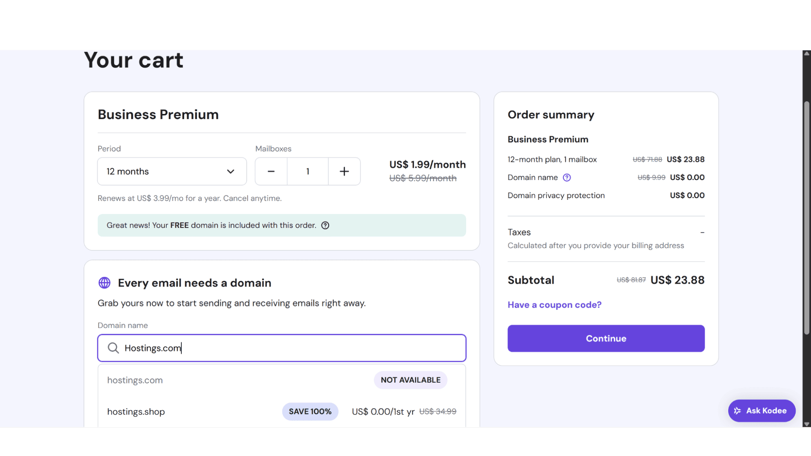
Task: Click the chevron on the Period selector
Action: 230,171
